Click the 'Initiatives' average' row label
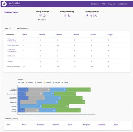Screen dimensions: 133x132 click(13, 67)
